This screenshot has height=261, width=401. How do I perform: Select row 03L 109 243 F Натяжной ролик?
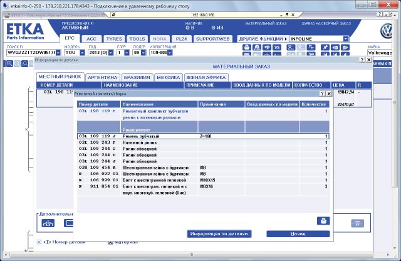pyautogui.click(x=203, y=142)
